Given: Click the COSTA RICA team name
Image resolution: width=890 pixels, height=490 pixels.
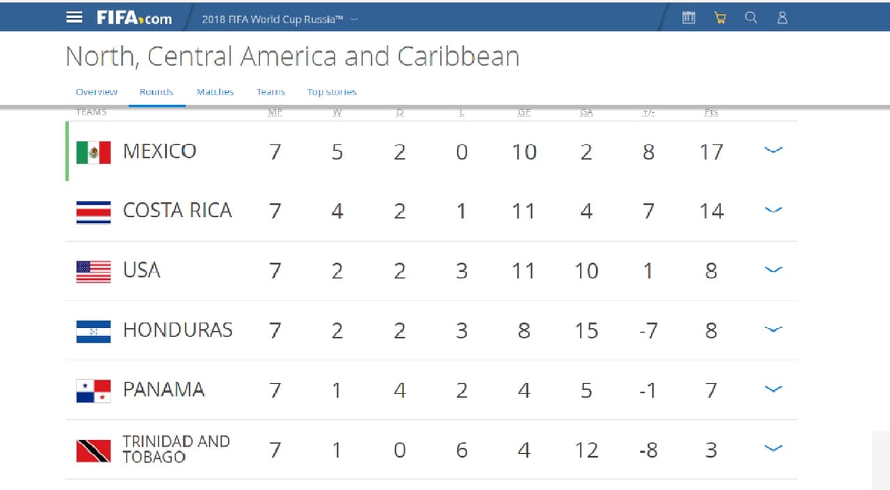Looking at the screenshot, I should pyautogui.click(x=177, y=211).
